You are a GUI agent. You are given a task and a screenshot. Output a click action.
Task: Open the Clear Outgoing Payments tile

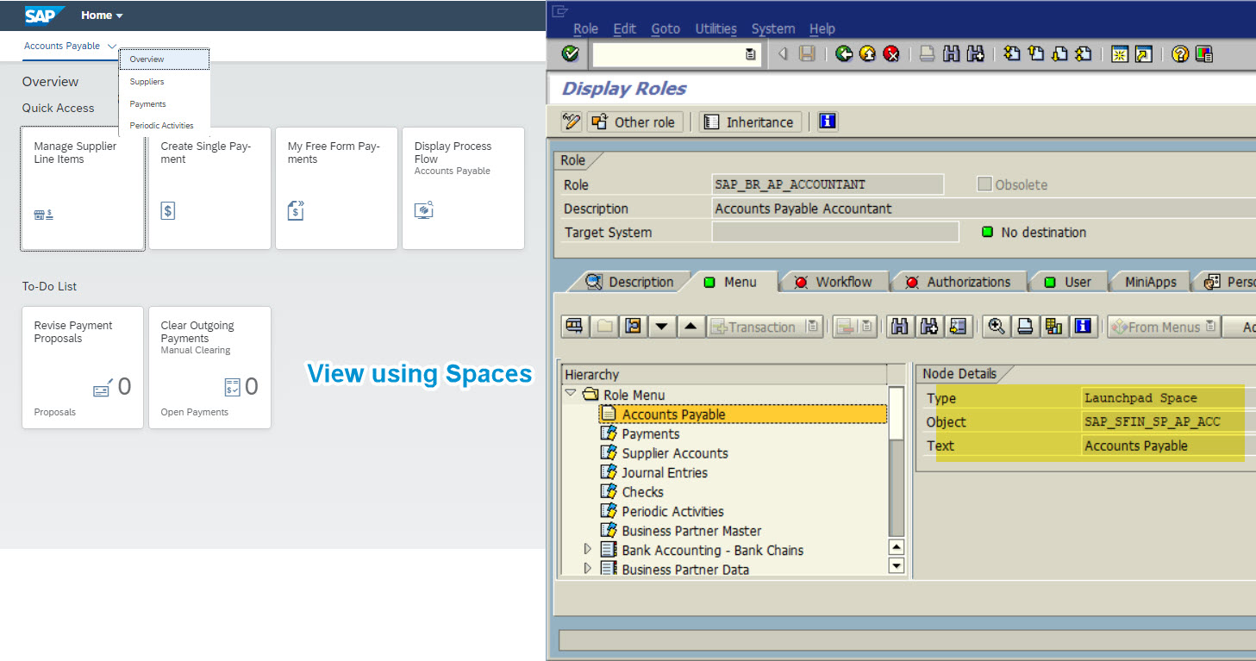point(209,367)
